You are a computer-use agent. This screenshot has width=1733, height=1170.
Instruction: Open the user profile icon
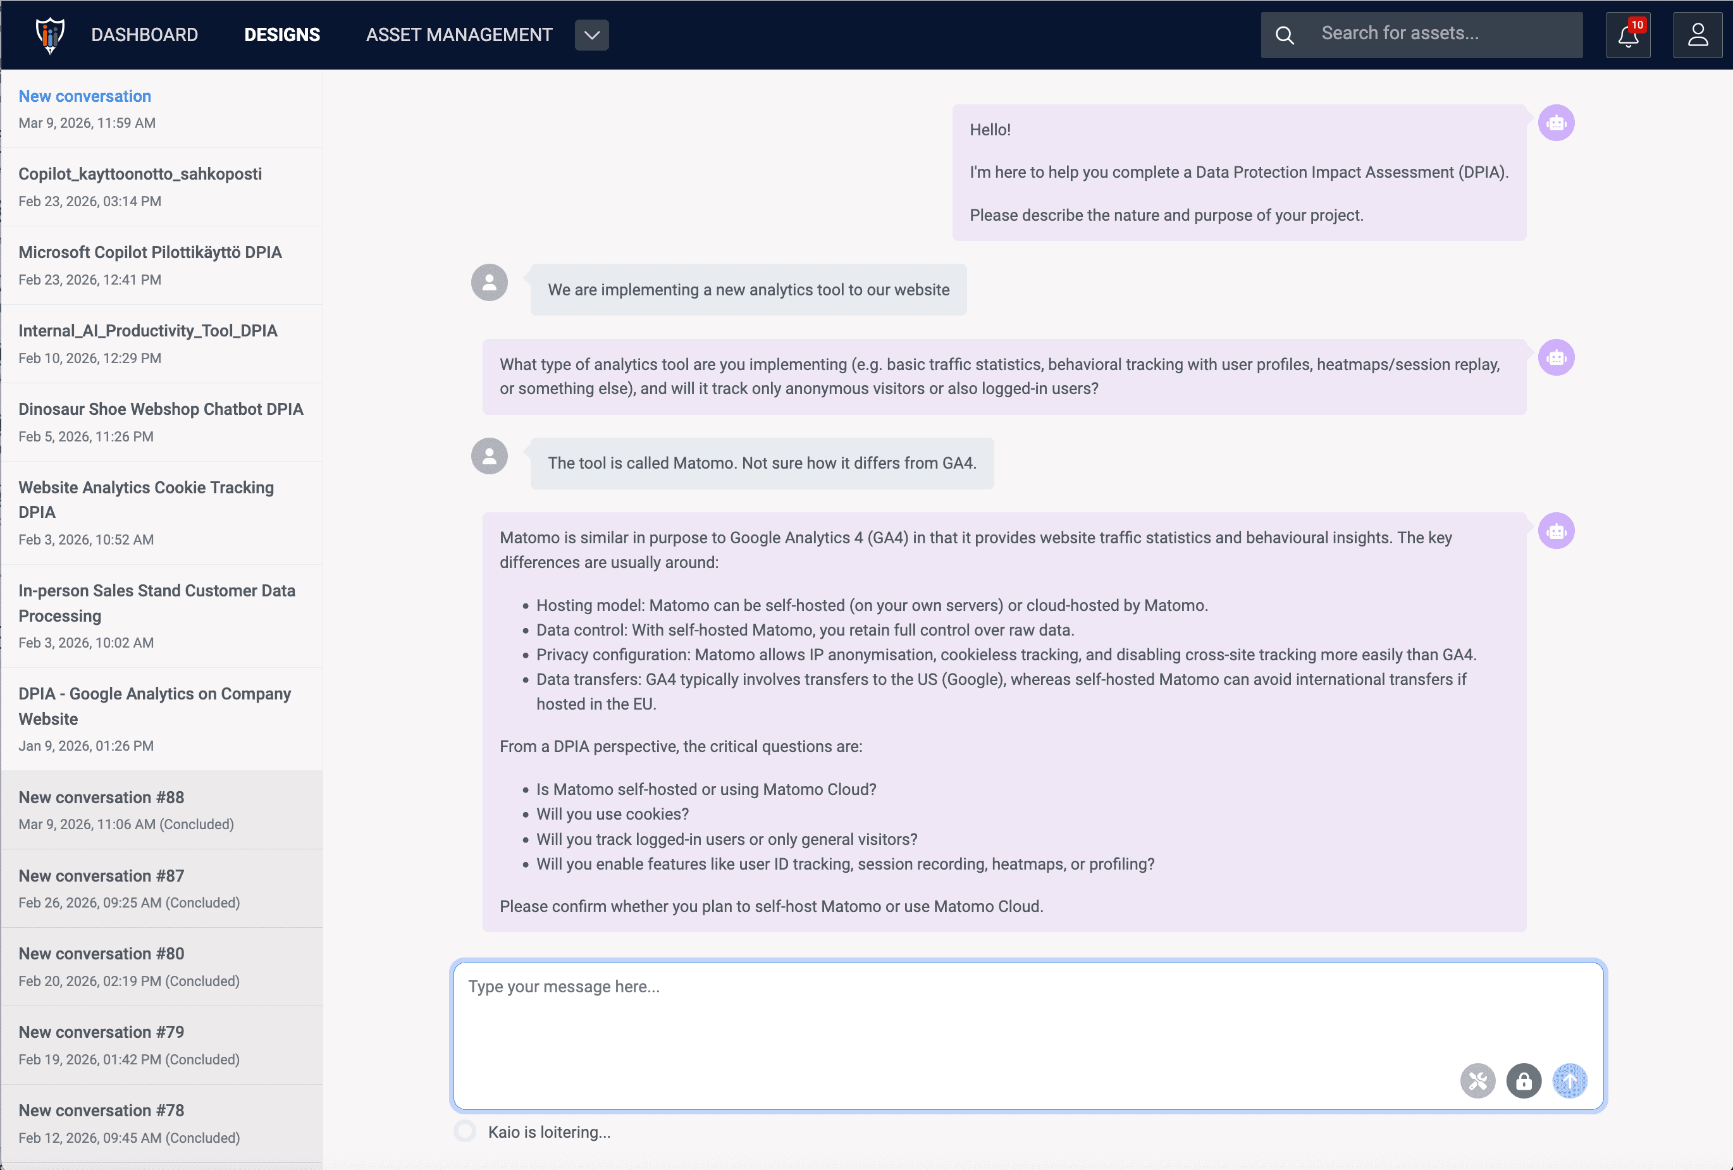pyautogui.click(x=1697, y=35)
